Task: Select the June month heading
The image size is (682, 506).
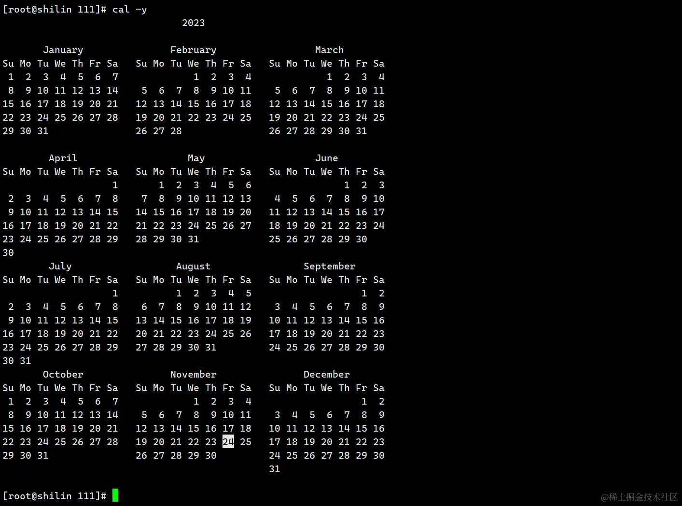Action: coord(327,158)
